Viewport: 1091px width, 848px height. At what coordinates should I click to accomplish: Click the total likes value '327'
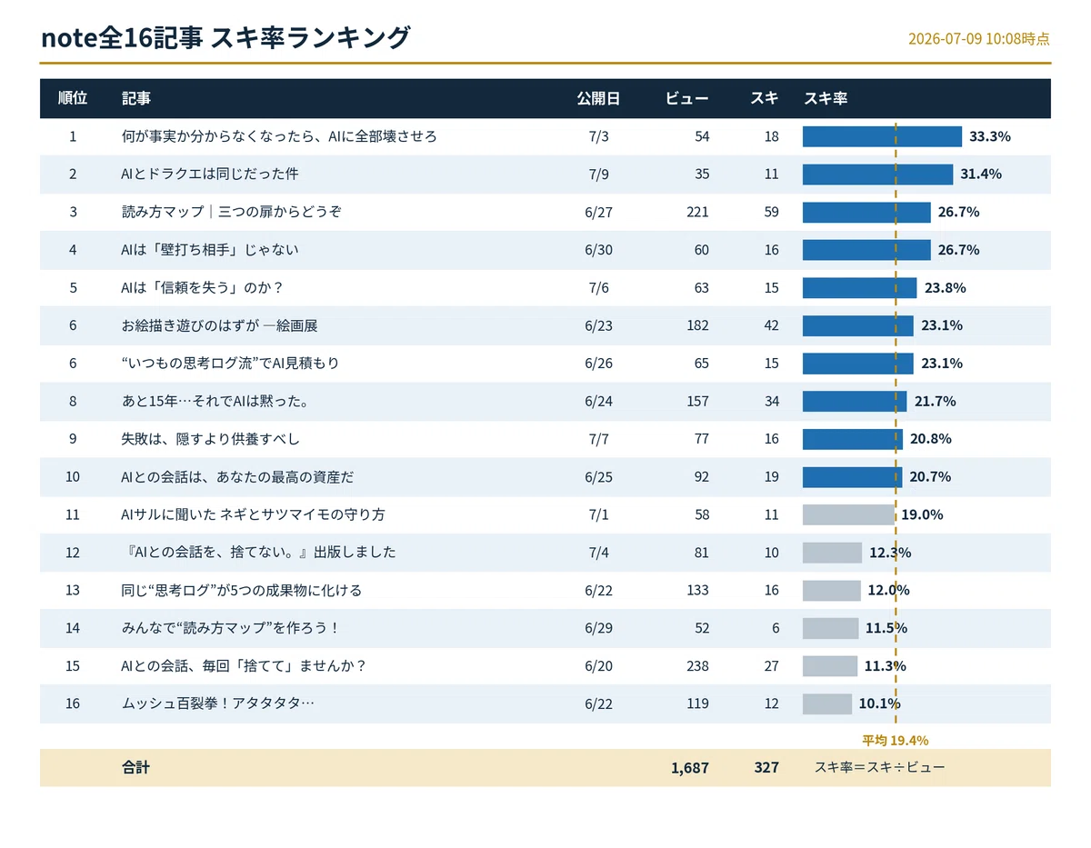766,768
